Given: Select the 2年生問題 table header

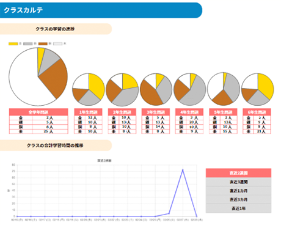Looking at the screenshot, I should (x=122, y=112).
